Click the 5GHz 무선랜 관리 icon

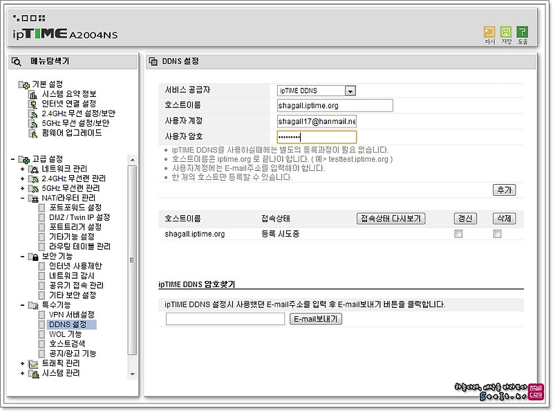click(x=33, y=189)
